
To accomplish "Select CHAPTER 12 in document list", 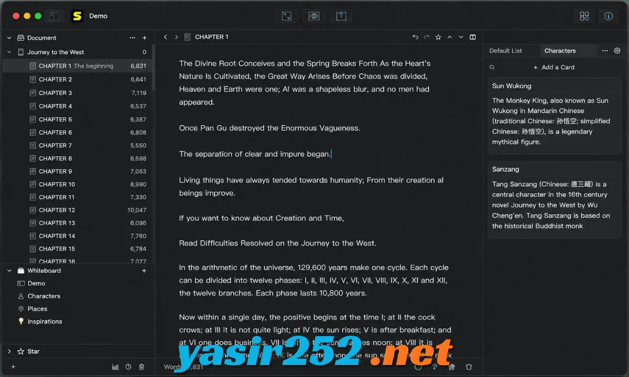I will point(77,210).
